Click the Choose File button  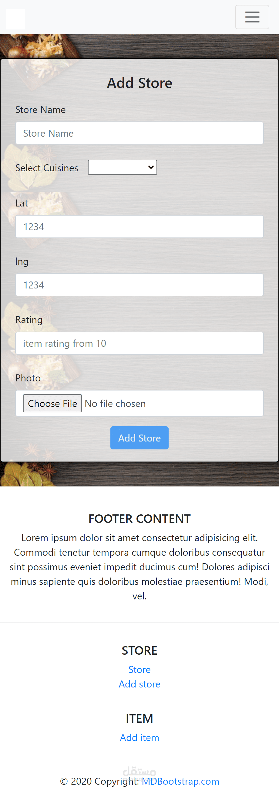click(52, 403)
